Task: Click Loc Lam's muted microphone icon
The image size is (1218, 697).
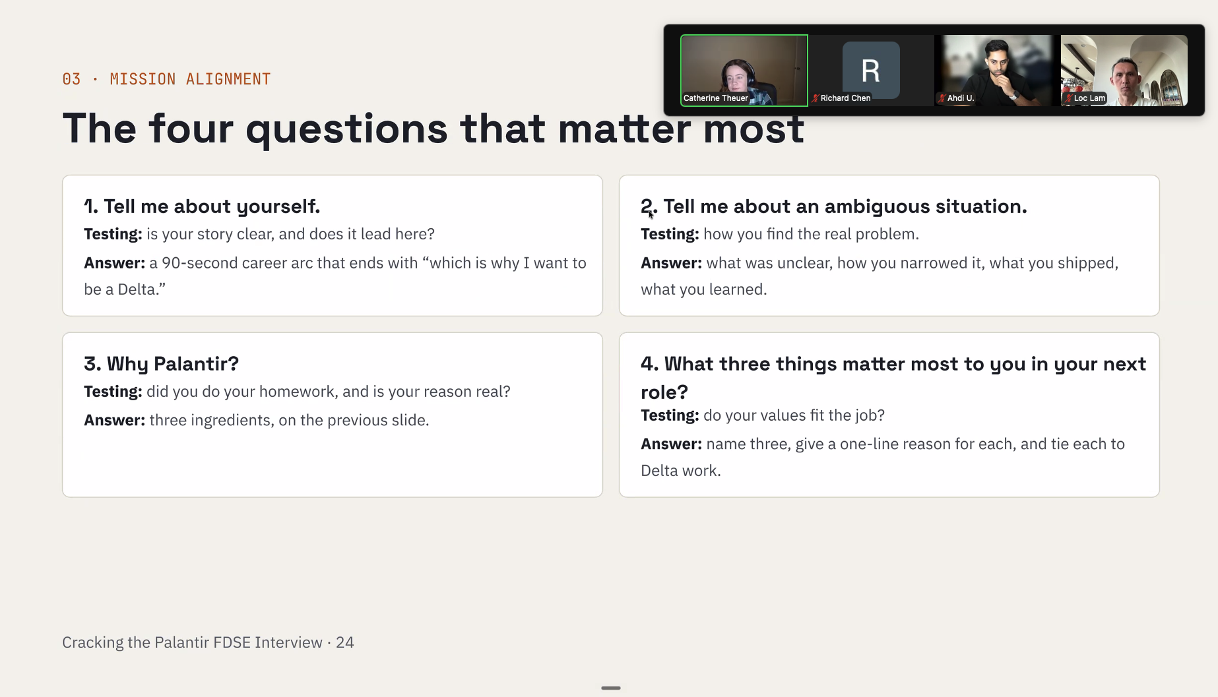Action: coord(1069,98)
